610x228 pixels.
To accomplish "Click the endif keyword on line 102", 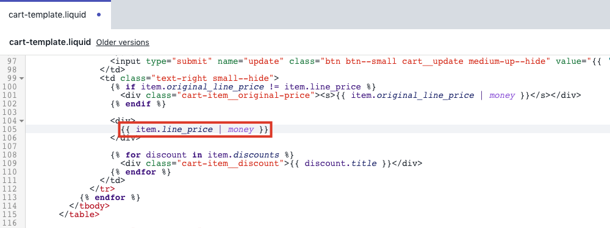I will tap(138, 104).
